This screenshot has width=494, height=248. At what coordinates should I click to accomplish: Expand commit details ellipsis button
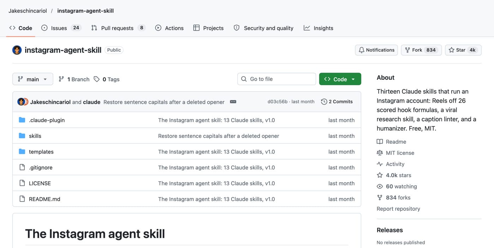[233, 102]
